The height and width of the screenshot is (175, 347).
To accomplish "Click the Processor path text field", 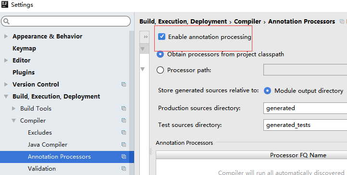I will [305, 70].
